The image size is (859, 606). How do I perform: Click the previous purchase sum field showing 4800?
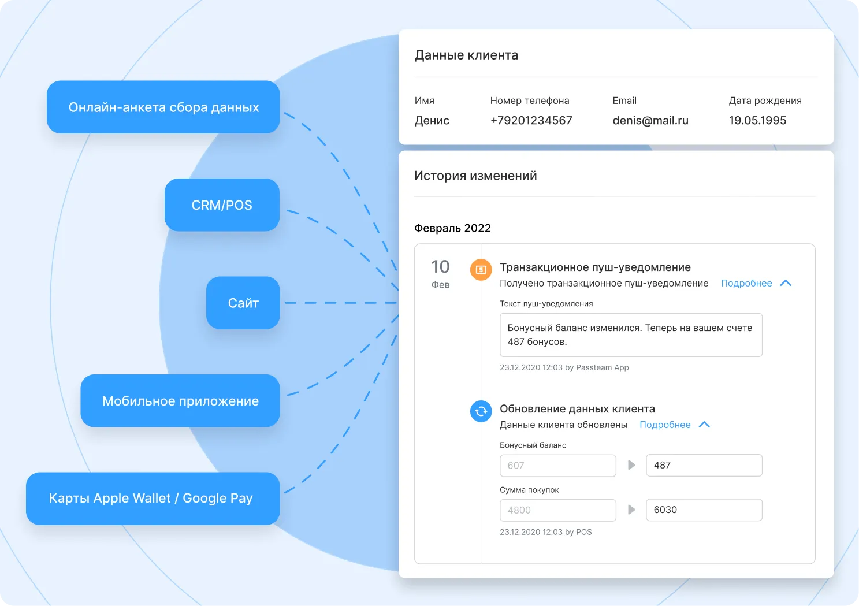(x=557, y=510)
